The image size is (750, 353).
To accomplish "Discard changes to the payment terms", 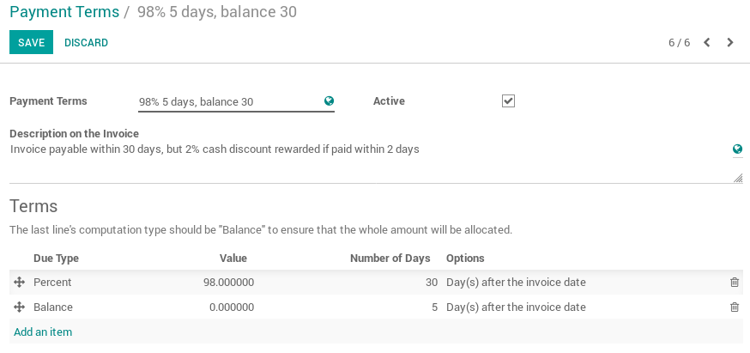I will [86, 43].
